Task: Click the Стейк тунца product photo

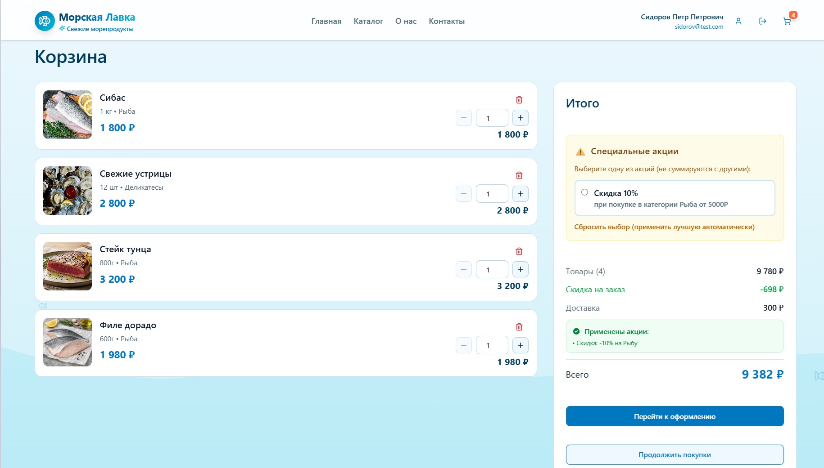Action: (68, 266)
